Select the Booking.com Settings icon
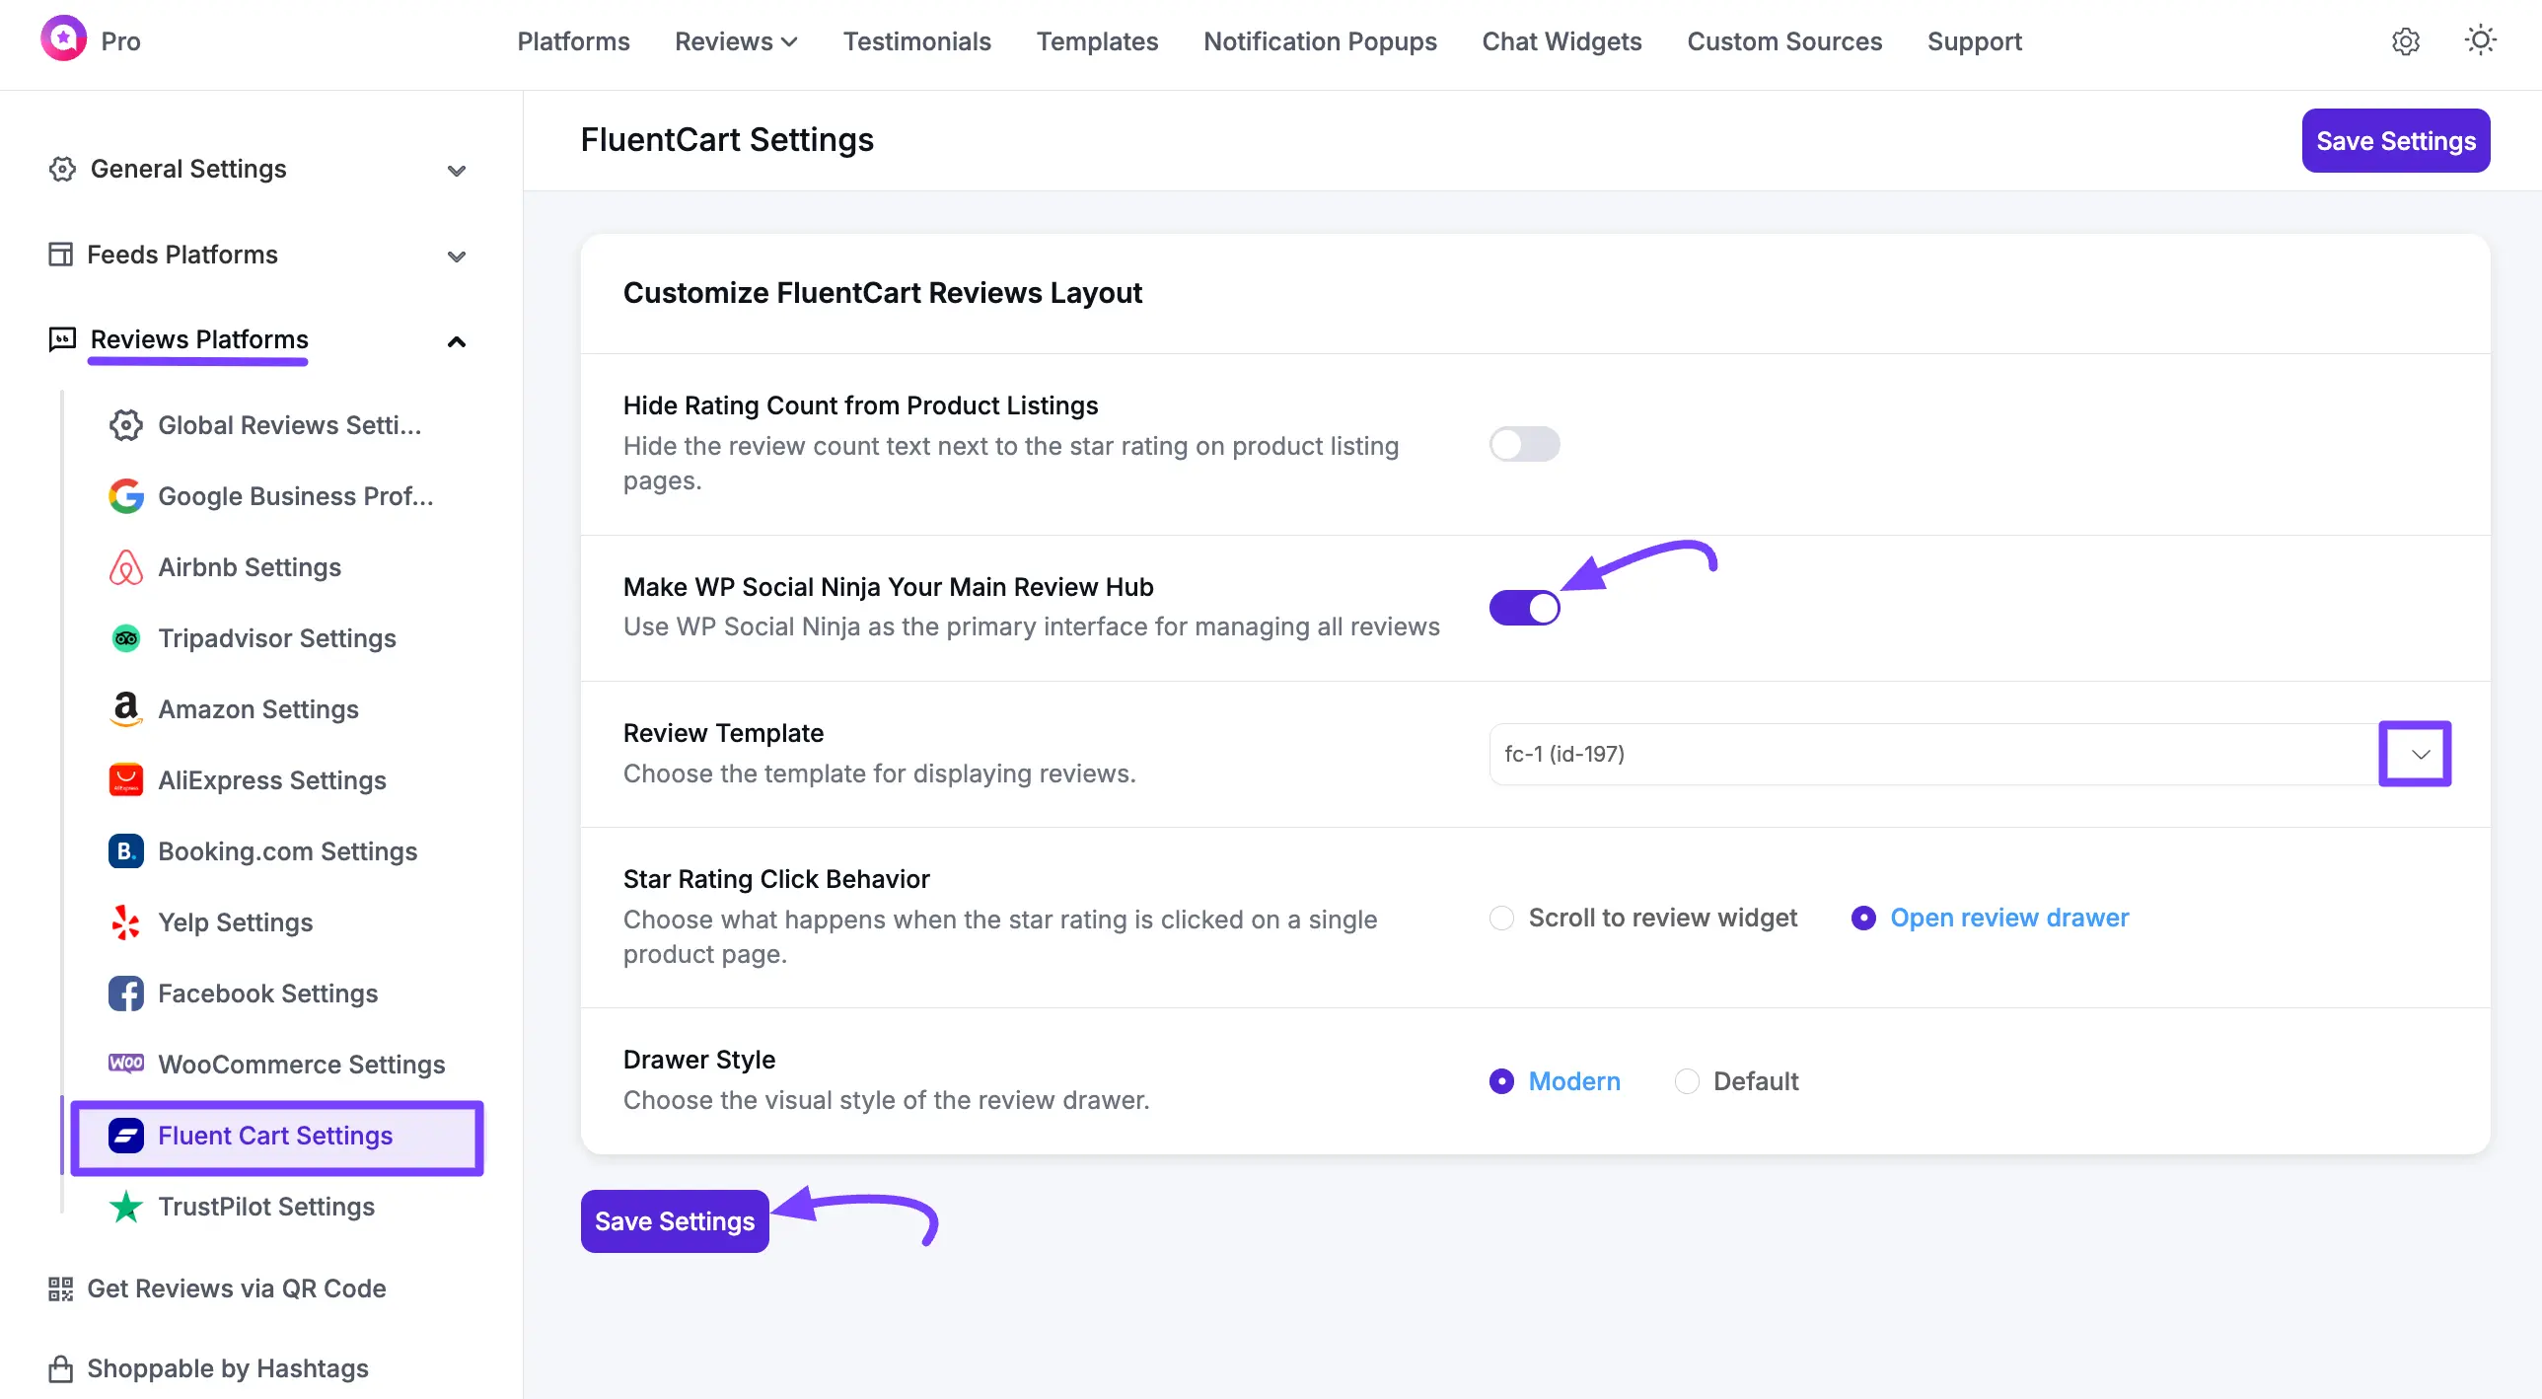The width and height of the screenshot is (2542, 1399). [x=125, y=851]
